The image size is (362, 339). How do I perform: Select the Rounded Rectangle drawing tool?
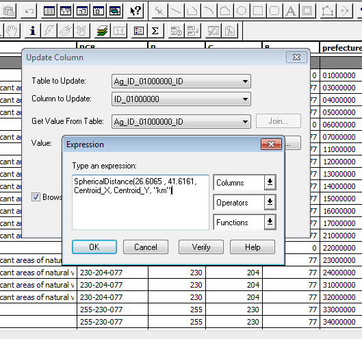(274, 11)
